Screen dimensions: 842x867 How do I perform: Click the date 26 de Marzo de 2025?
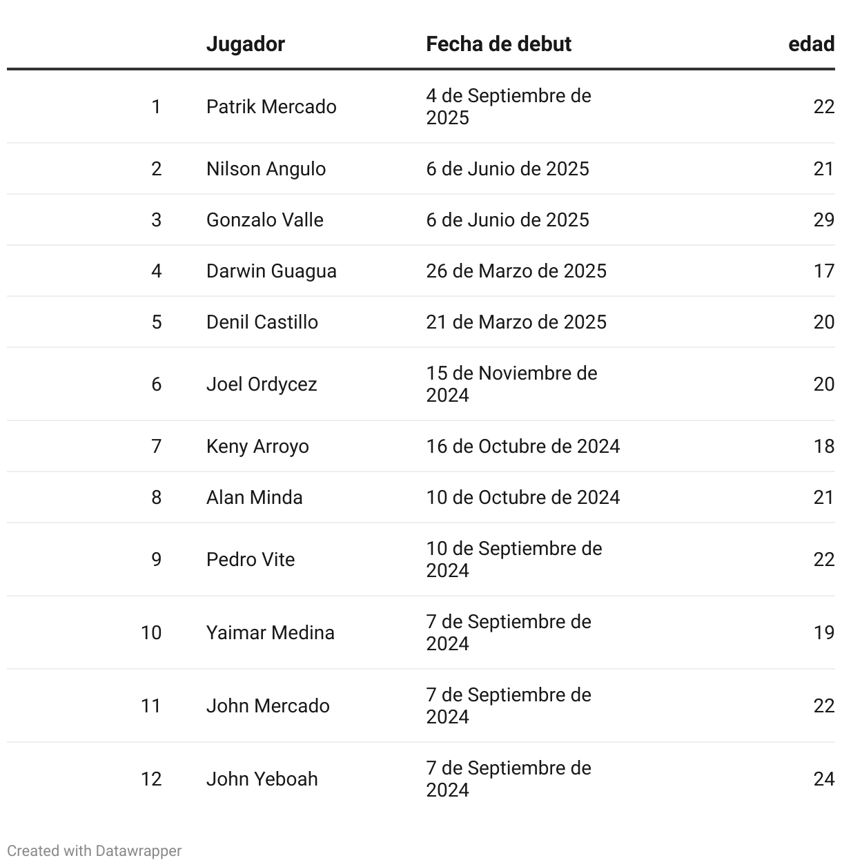click(x=516, y=271)
